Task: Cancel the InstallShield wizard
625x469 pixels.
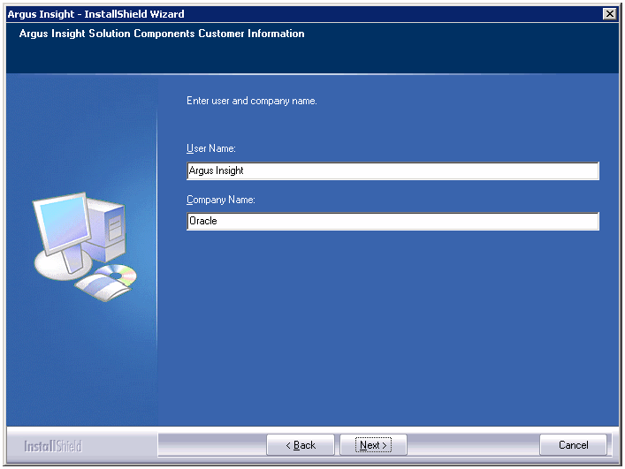Action: click(x=573, y=445)
